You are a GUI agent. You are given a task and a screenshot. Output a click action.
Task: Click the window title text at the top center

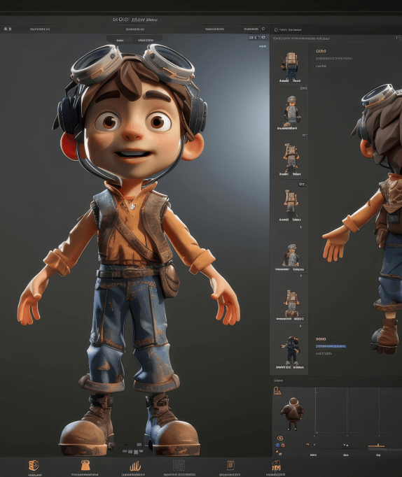coord(135,20)
